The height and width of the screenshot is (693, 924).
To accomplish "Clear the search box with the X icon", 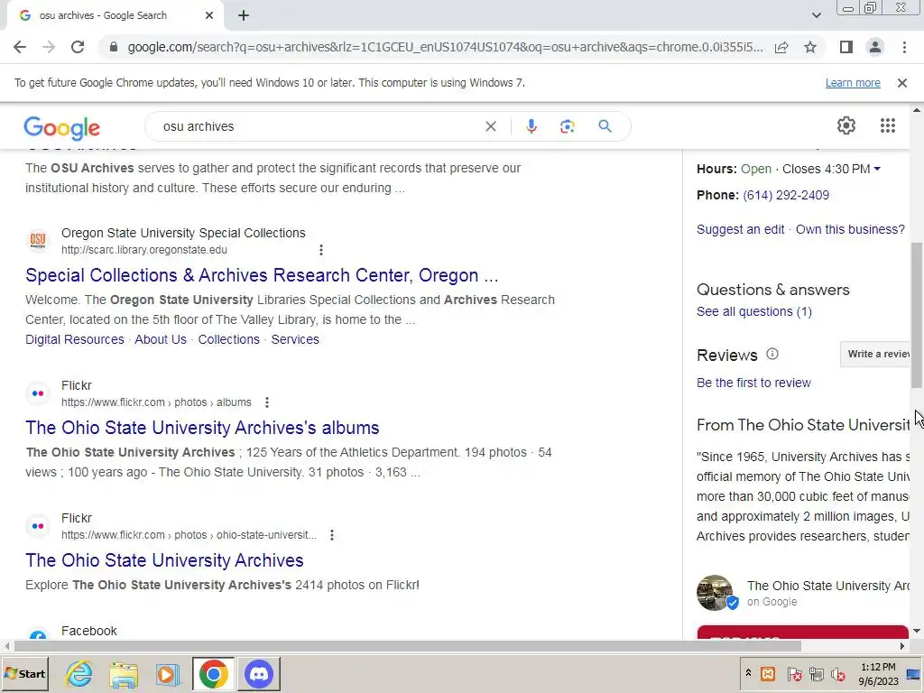I will point(490,126).
